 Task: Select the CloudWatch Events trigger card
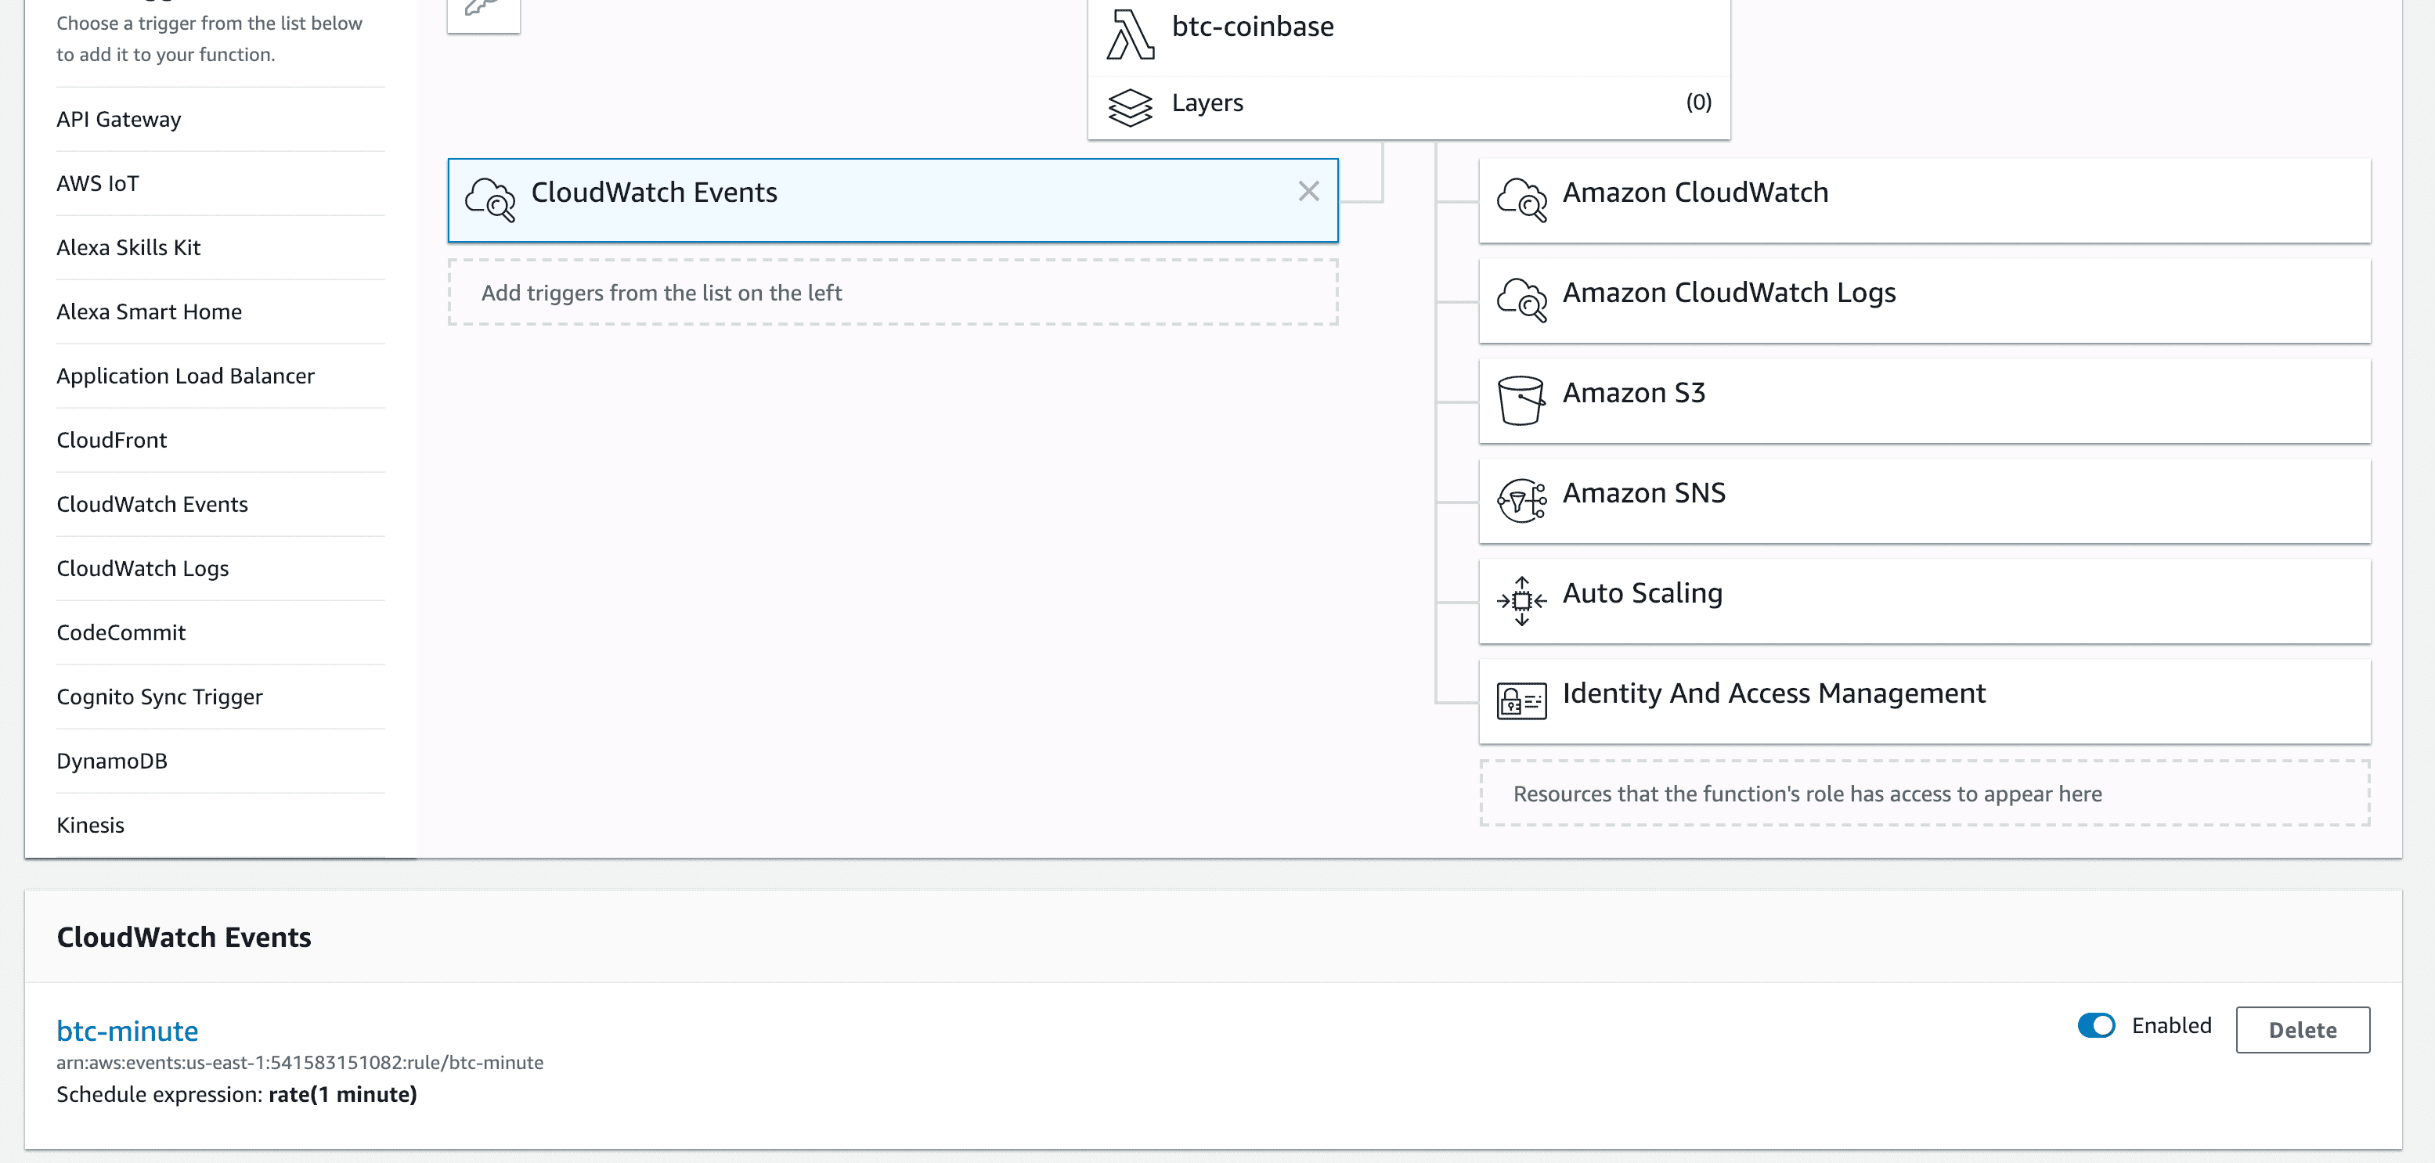click(893, 200)
